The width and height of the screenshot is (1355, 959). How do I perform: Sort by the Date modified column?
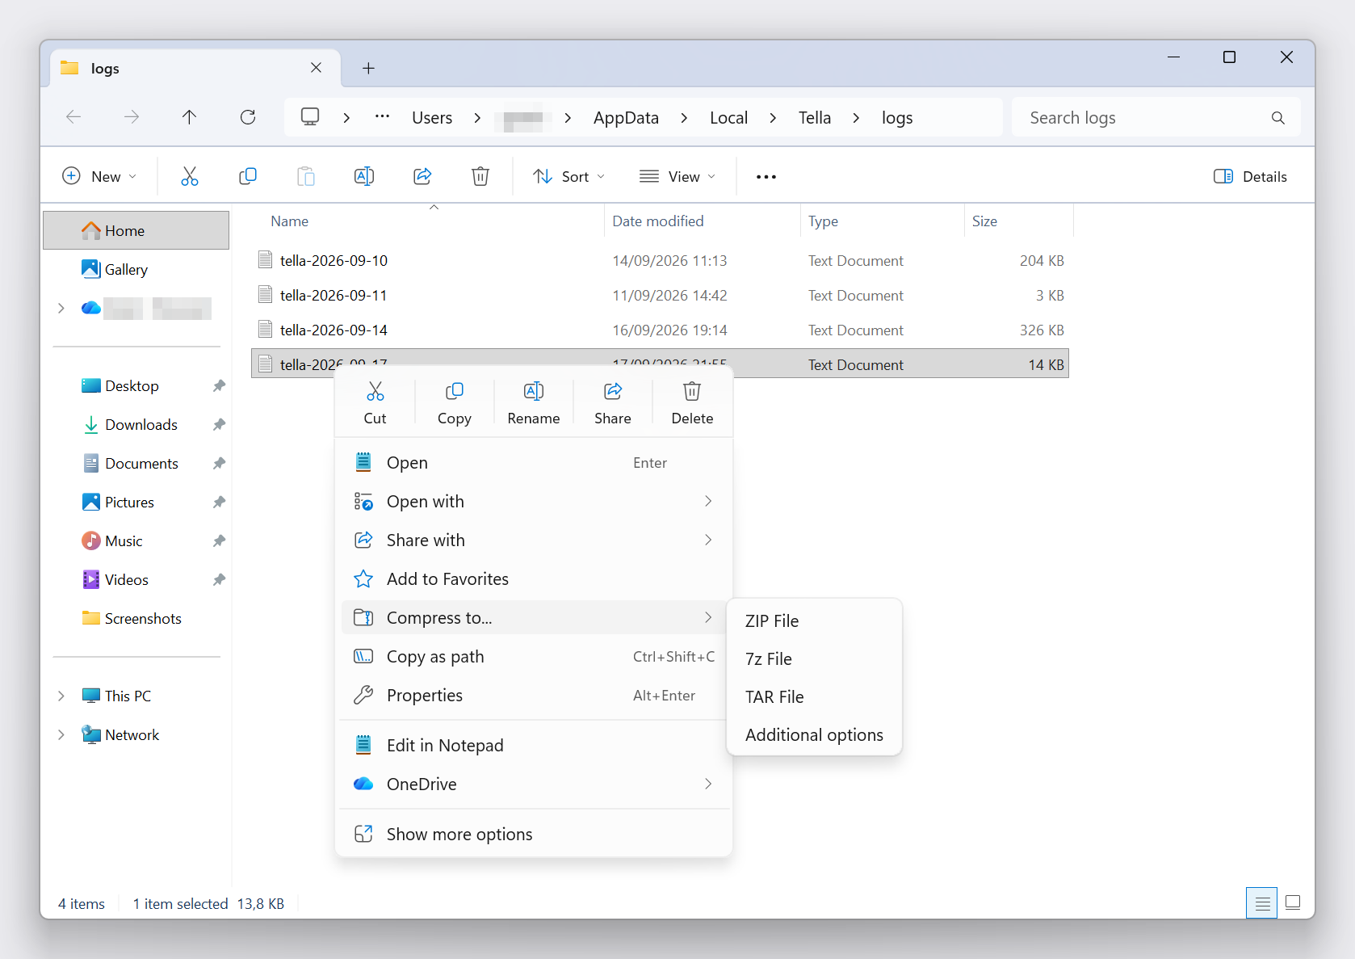[x=702, y=221]
